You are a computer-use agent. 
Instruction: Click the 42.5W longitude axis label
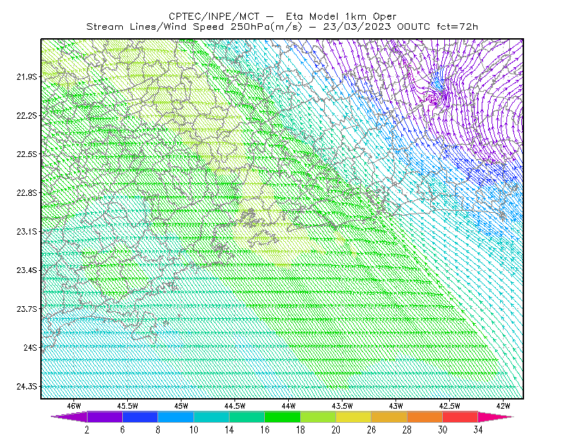(x=449, y=406)
